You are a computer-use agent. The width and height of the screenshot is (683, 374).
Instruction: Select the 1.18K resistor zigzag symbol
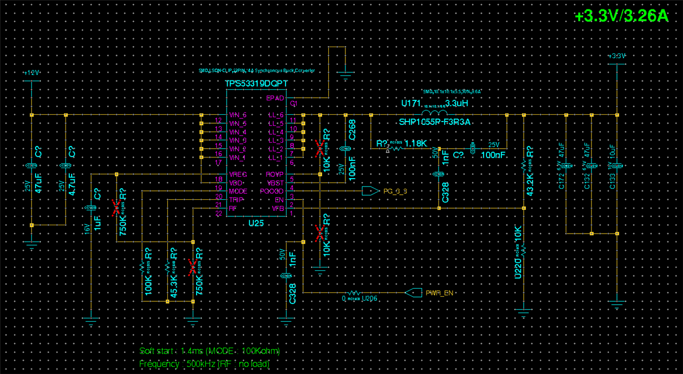pos(396,149)
